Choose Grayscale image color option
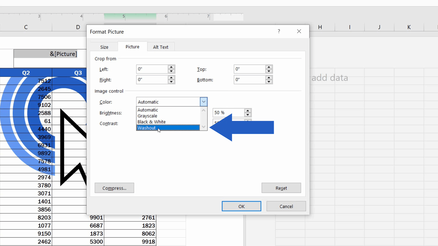438x246 pixels. (147, 116)
